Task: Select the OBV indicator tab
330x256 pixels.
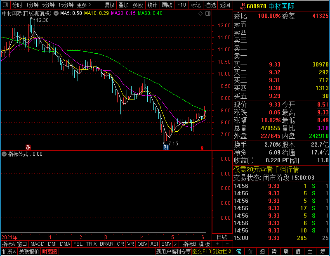Action: [142, 244]
